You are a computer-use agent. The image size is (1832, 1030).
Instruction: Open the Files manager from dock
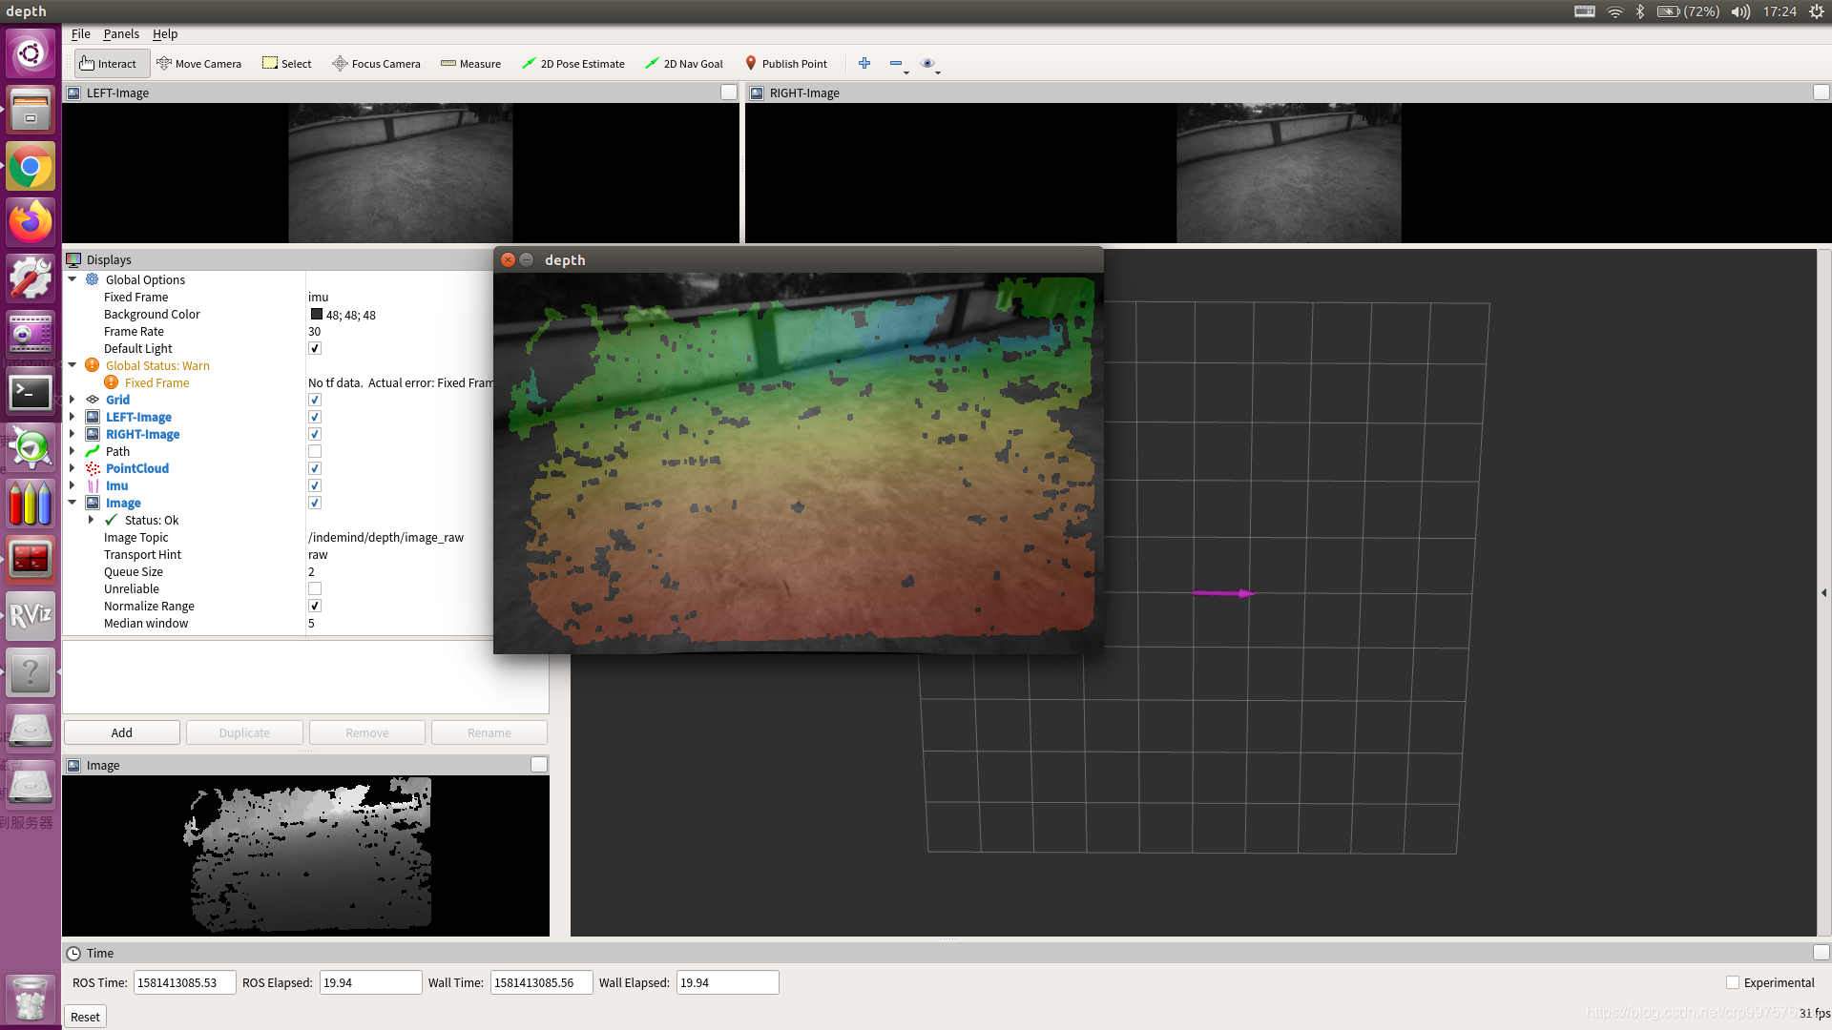pos(31,109)
